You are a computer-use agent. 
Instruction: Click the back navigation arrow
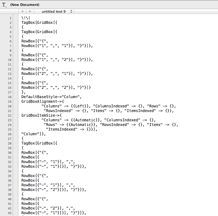pos(22,11)
